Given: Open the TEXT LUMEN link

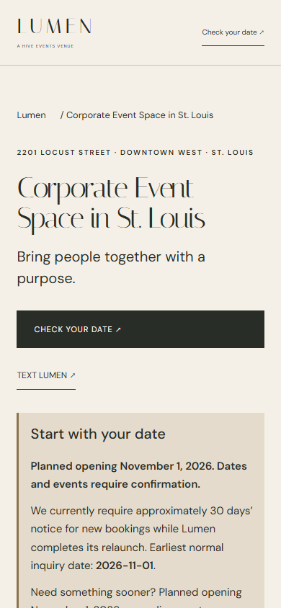Looking at the screenshot, I should coord(46,376).
